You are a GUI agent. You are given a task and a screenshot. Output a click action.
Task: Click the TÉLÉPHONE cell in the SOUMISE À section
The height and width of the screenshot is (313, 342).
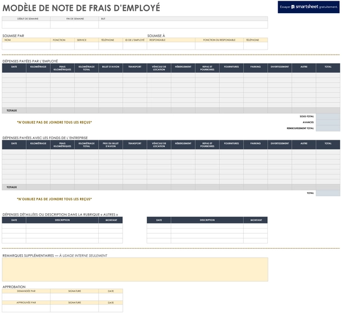[x=256, y=46]
